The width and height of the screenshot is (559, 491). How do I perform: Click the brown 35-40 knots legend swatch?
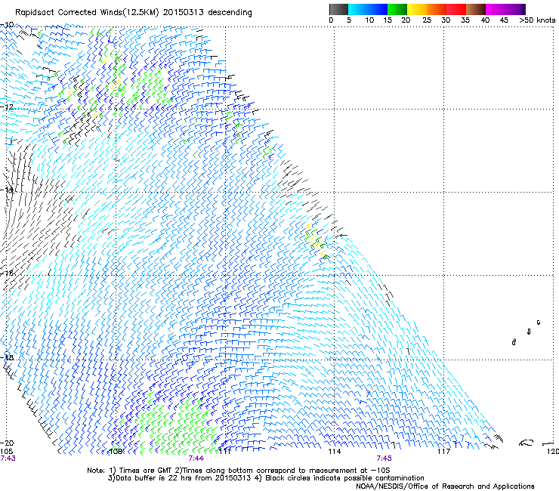coord(476,9)
